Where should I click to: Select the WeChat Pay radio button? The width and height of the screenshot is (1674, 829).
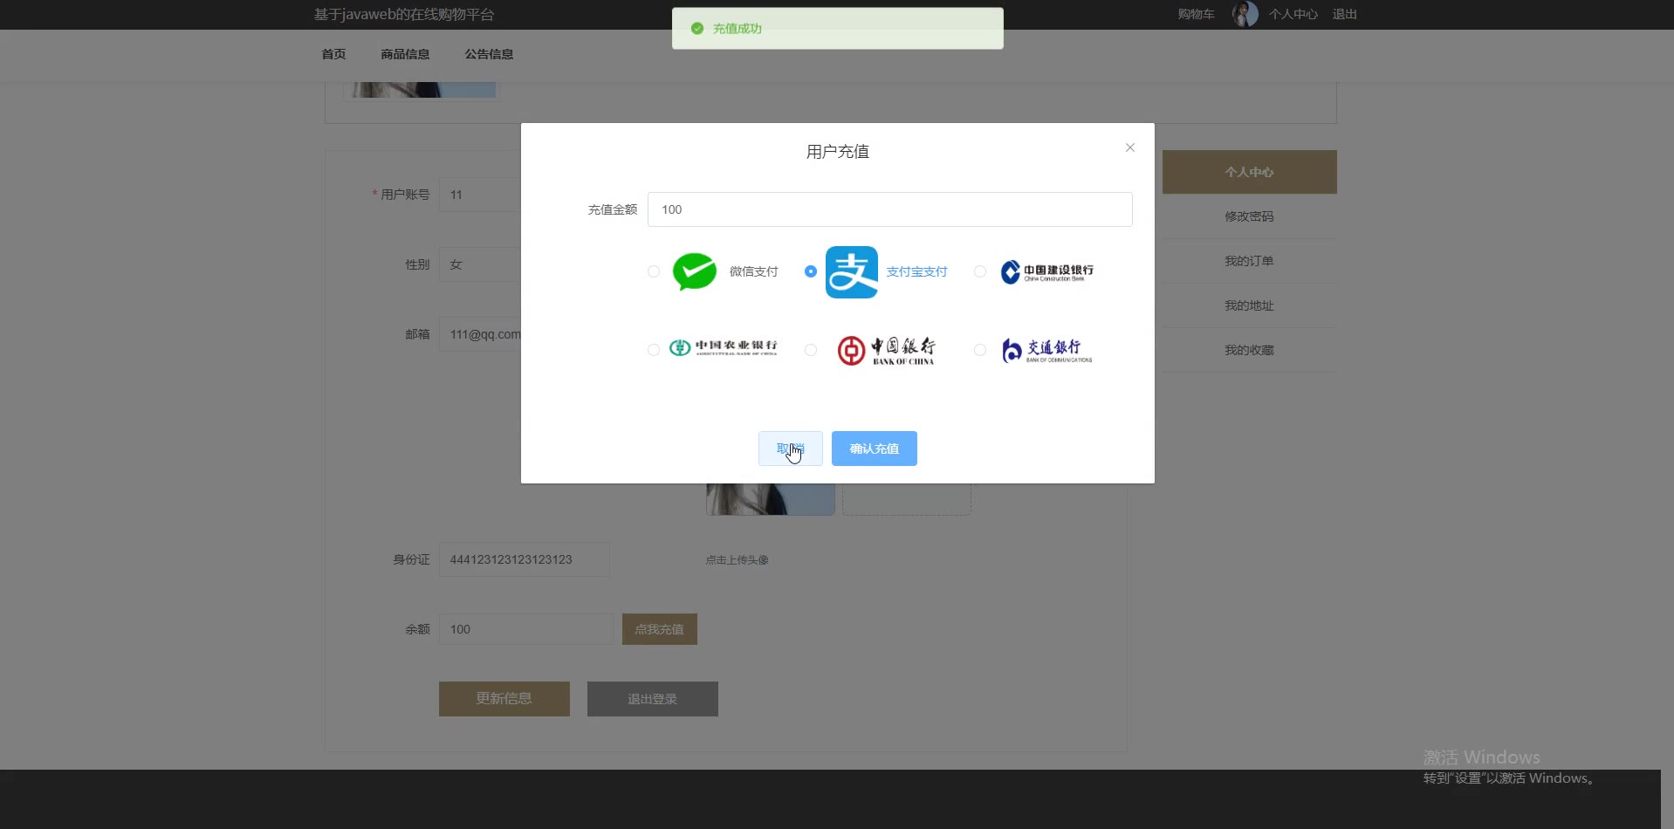coord(653,271)
